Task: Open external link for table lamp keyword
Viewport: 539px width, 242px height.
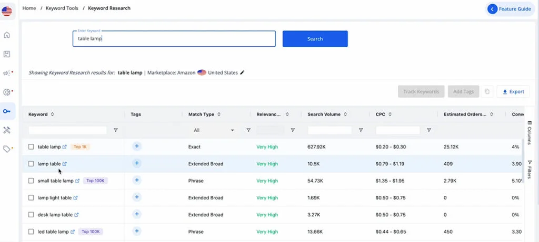Action: [x=64, y=146]
